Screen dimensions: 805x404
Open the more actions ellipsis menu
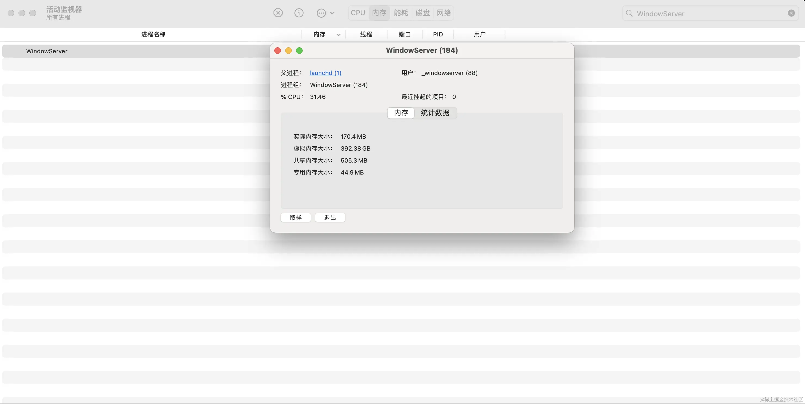pyautogui.click(x=325, y=13)
